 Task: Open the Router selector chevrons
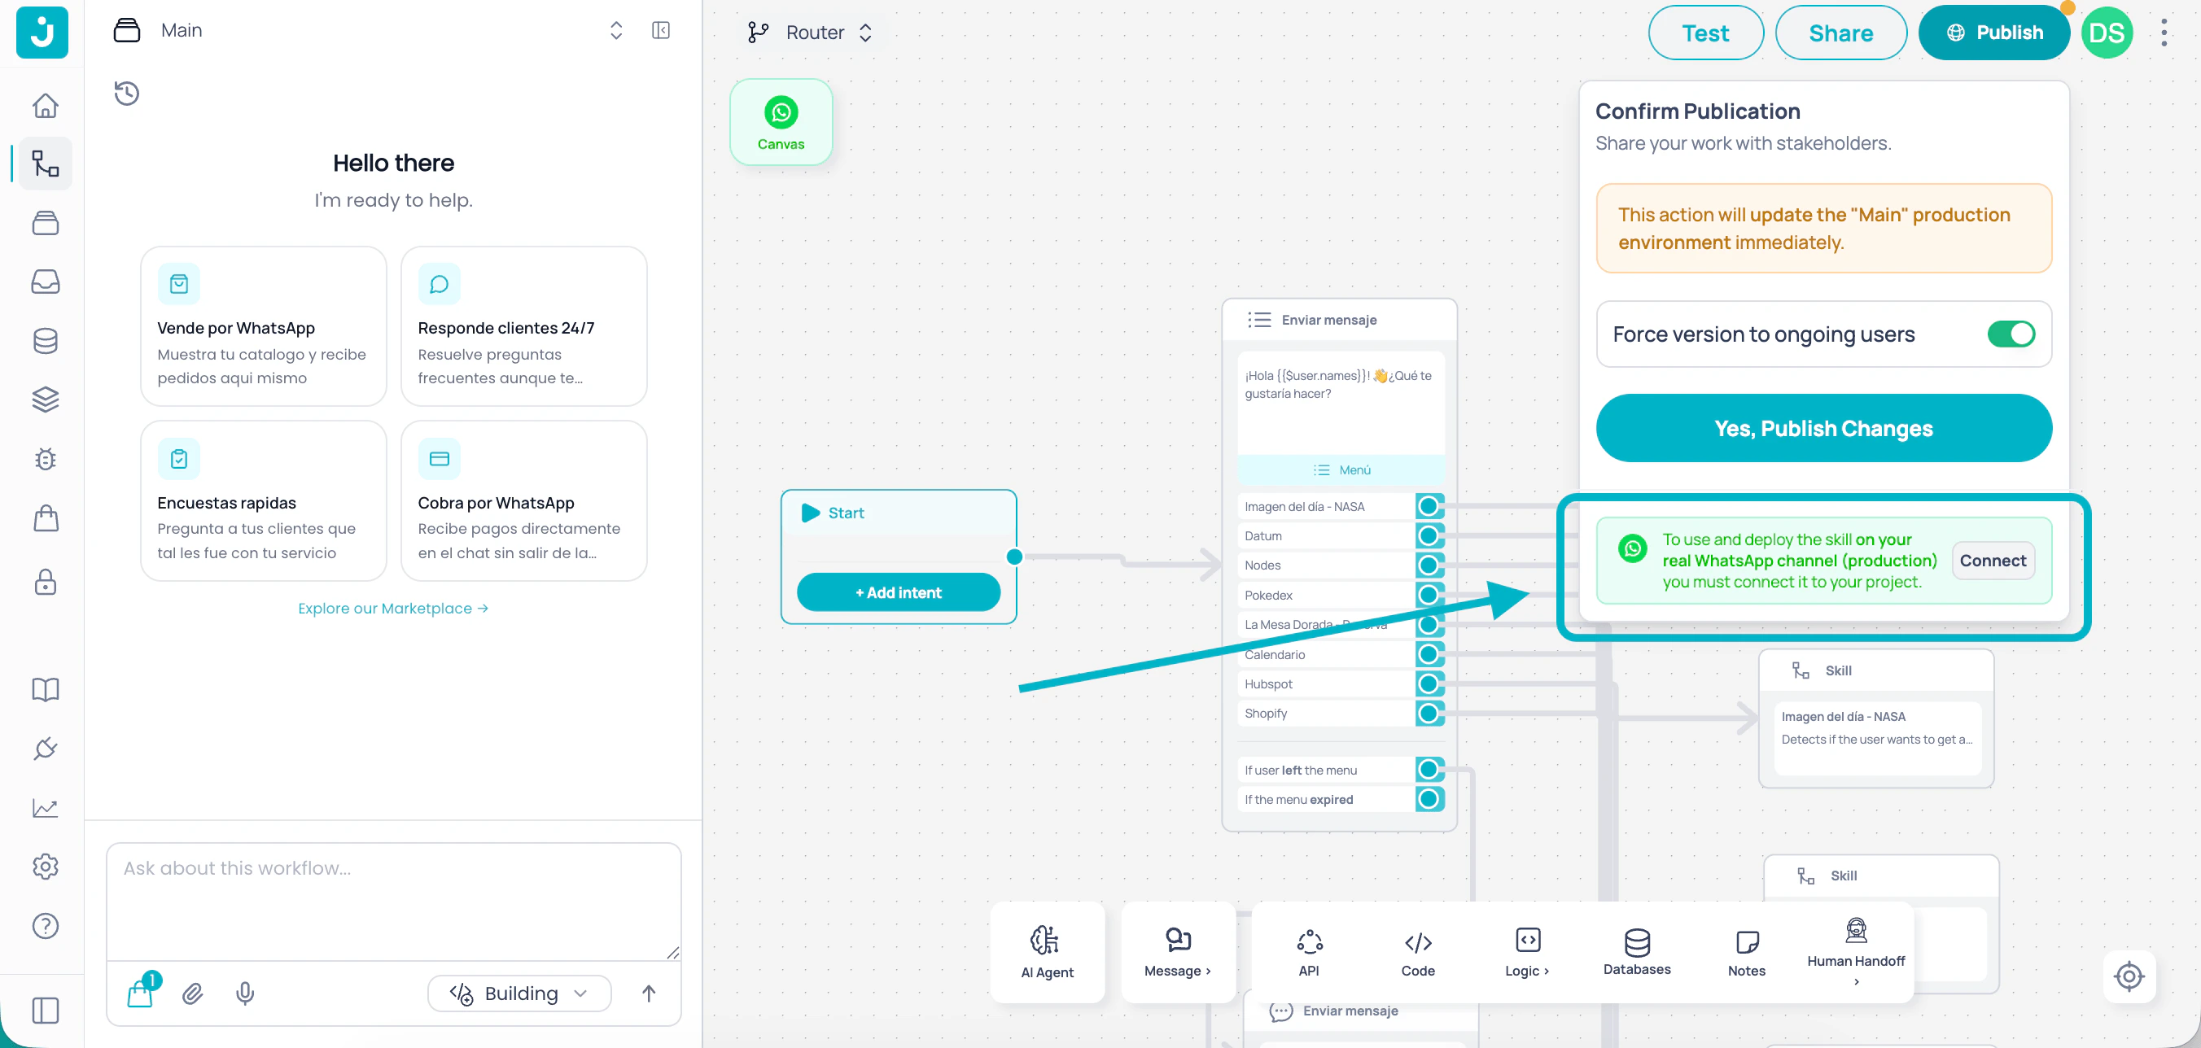click(865, 33)
